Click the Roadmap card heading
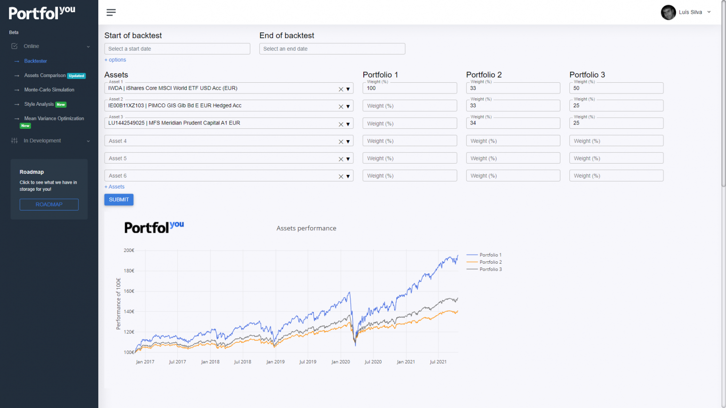The height and width of the screenshot is (408, 726). coord(32,172)
